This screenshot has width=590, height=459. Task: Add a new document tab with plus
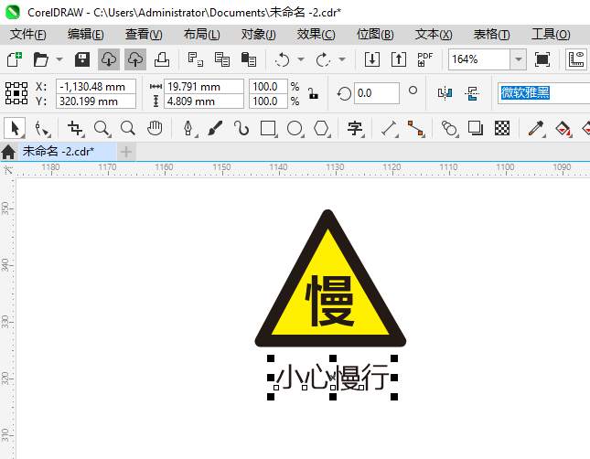(x=126, y=152)
